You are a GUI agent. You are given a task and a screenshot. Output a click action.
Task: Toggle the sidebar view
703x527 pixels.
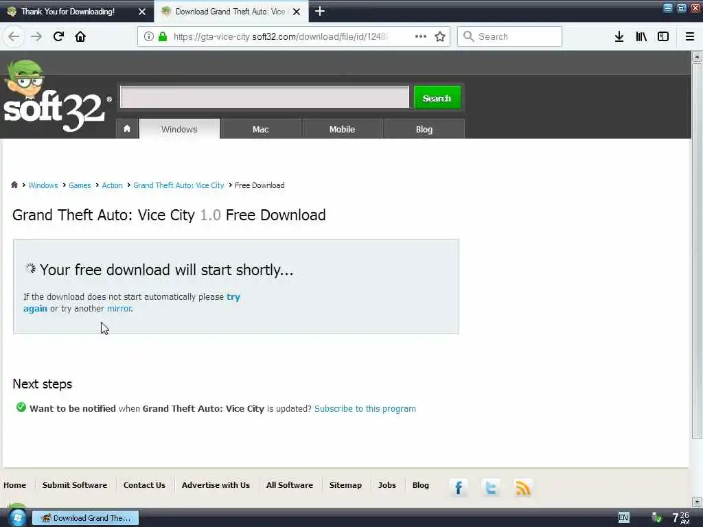coord(663,36)
